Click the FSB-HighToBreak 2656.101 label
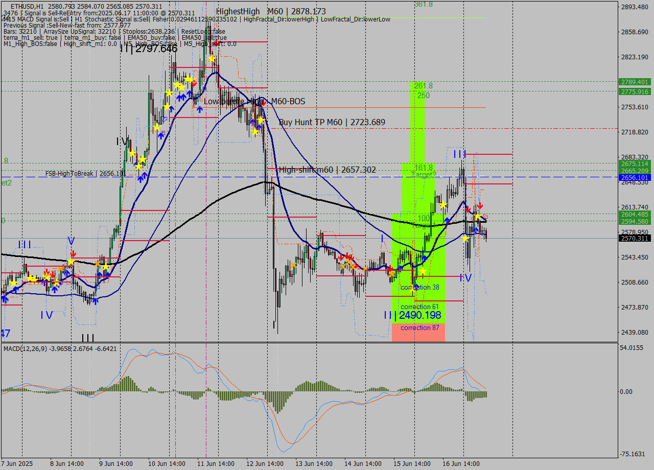This screenshot has height=470, width=654. [85, 174]
